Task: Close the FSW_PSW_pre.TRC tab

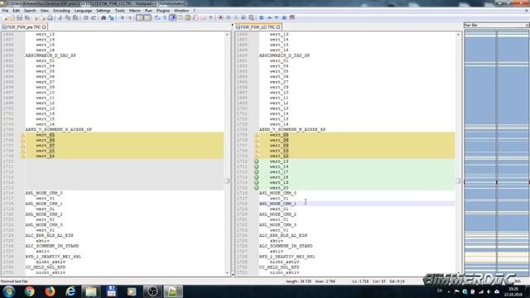Action: click(x=44, y=27)
